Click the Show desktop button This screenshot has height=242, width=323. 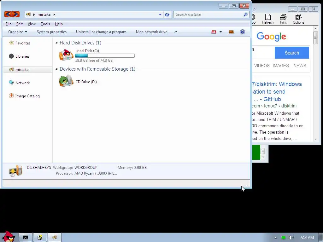tap(321, 238)
